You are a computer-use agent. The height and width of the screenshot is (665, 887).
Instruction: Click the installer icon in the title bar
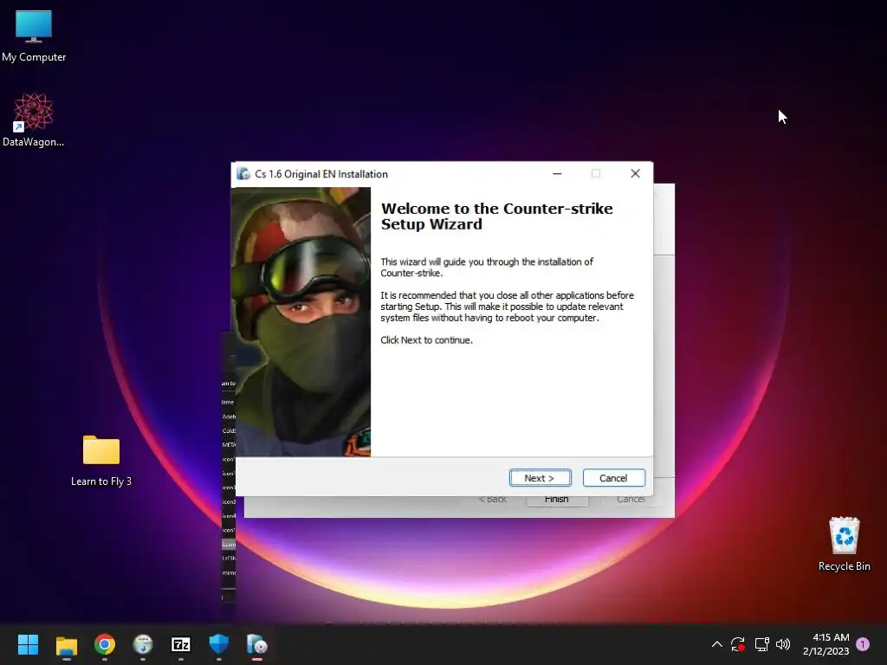click(243, 173)
